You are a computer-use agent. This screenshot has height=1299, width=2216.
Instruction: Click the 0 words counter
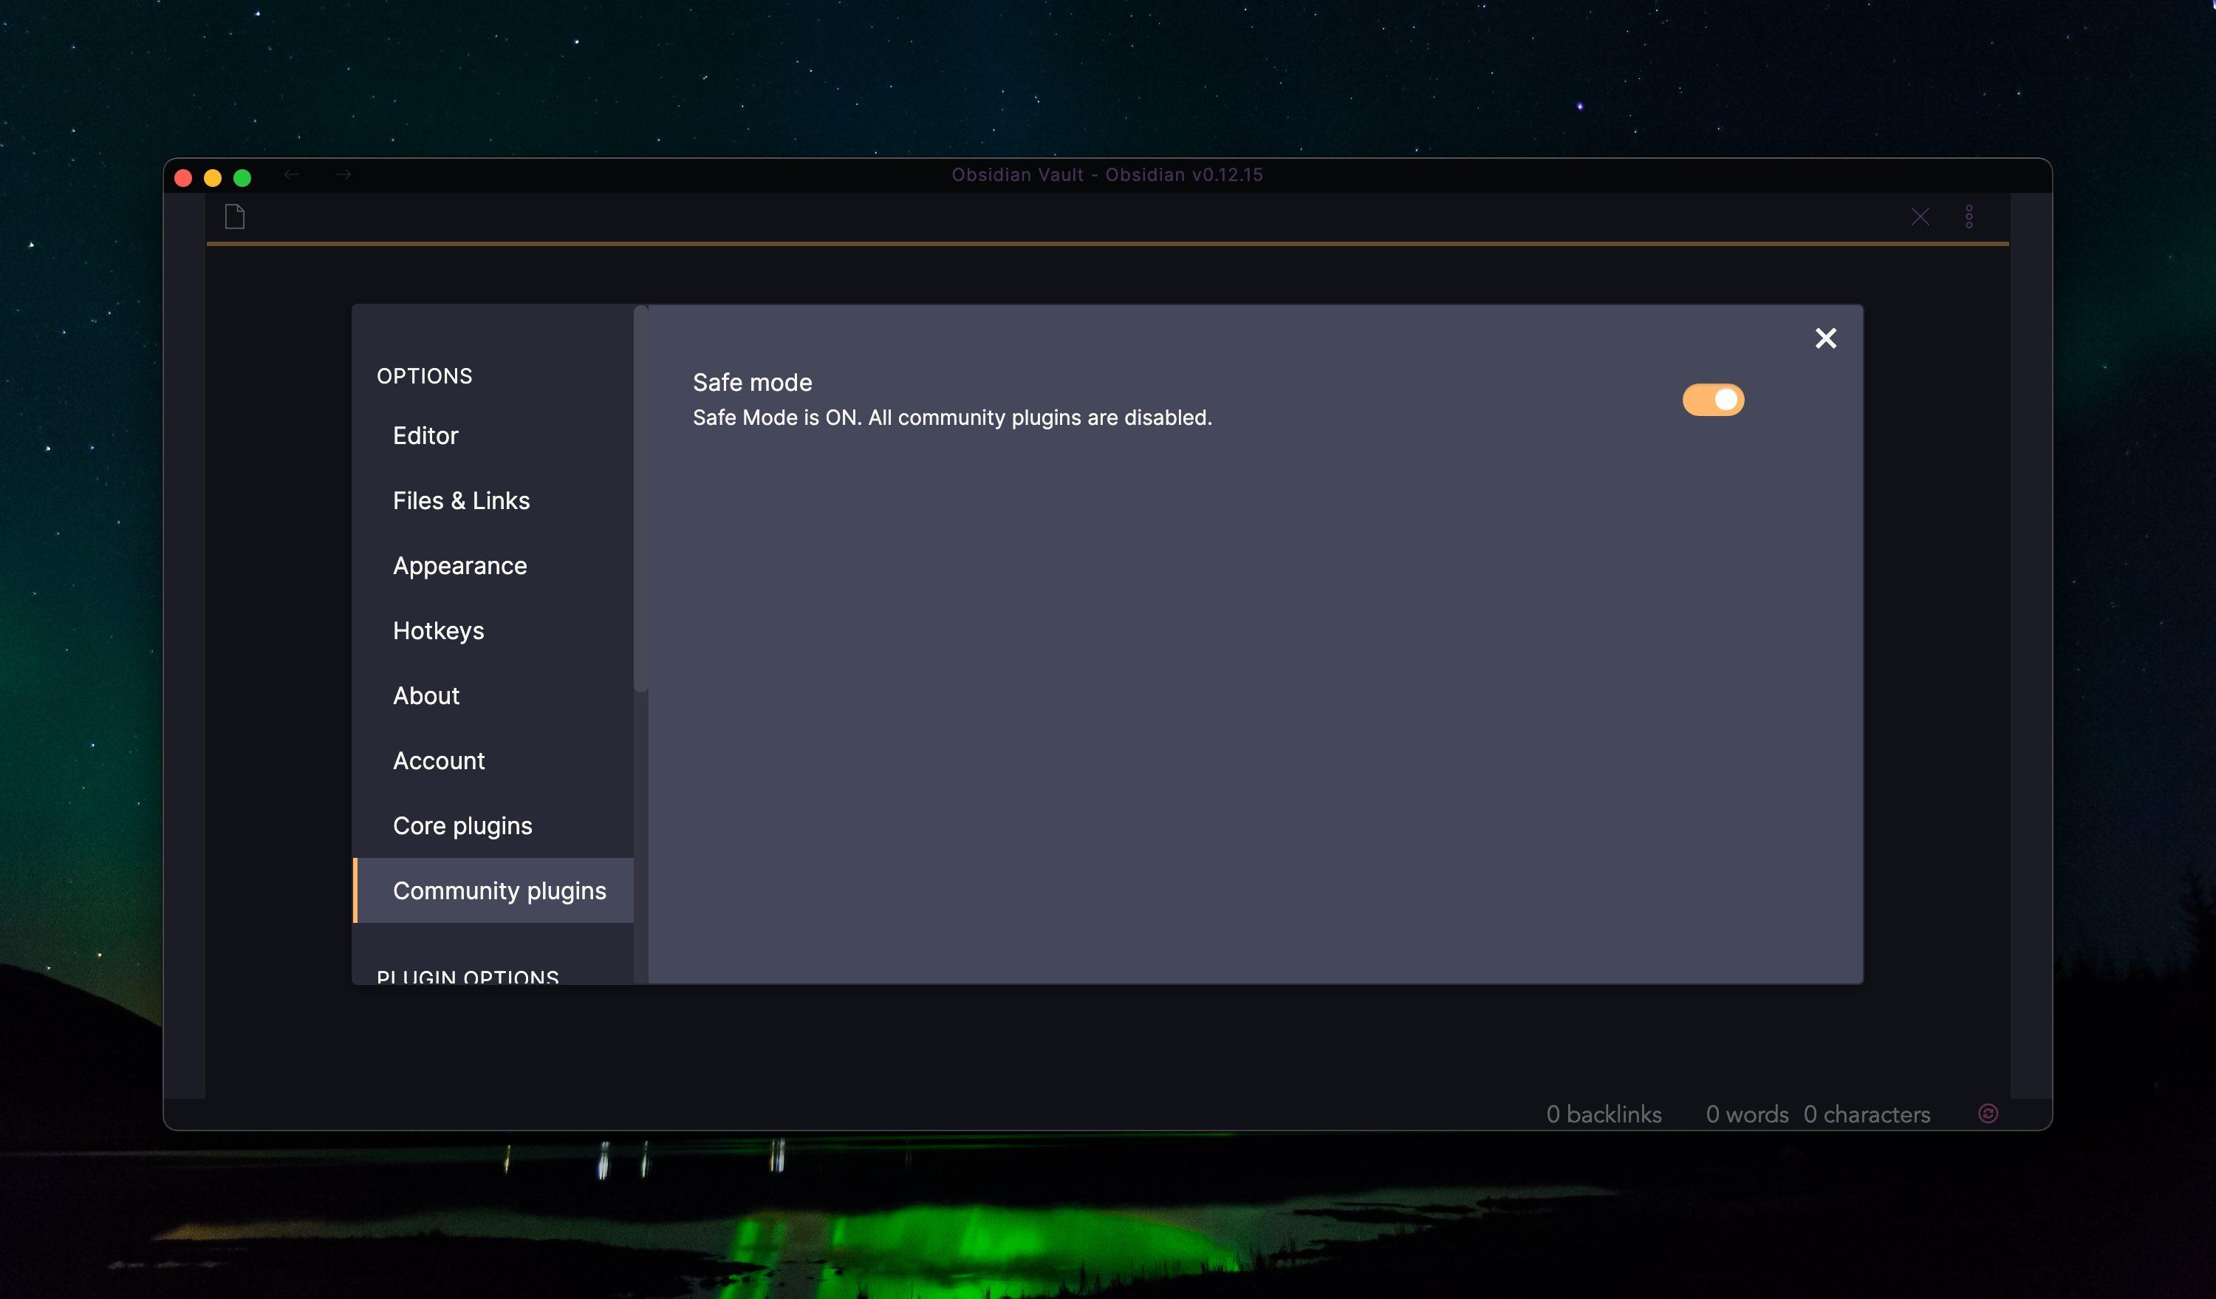coord(1746,1114)
